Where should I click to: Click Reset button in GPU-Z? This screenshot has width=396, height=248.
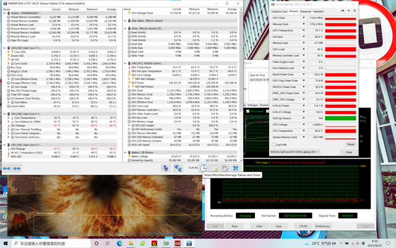tap(351, 144)
